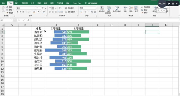This screenshot has width=180, height=96.
Task: Increase font size with the larger A
Action: click(43, 8)
